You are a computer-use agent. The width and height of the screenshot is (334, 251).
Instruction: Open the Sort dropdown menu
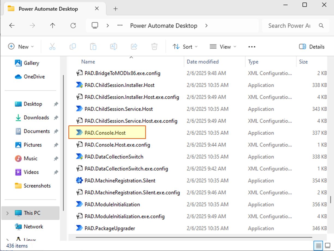185,47
